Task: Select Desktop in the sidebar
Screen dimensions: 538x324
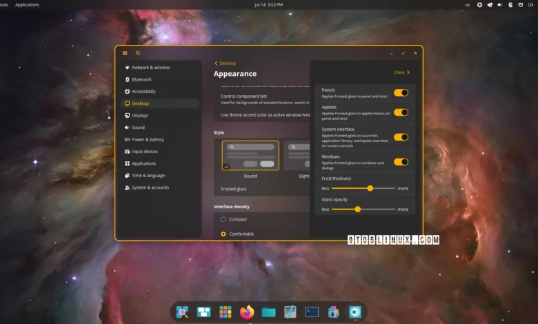Action: pos(160,103)
